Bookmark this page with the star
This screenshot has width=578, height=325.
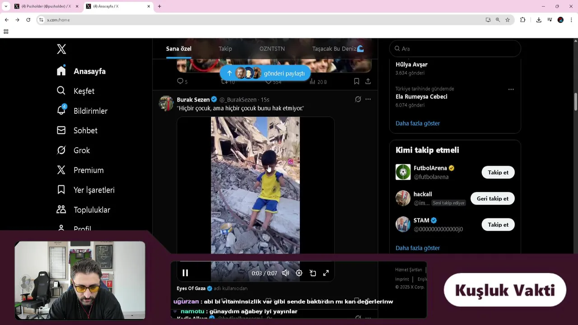click(x=508, y=20)
